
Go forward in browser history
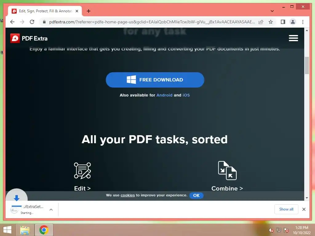point(22,22)
